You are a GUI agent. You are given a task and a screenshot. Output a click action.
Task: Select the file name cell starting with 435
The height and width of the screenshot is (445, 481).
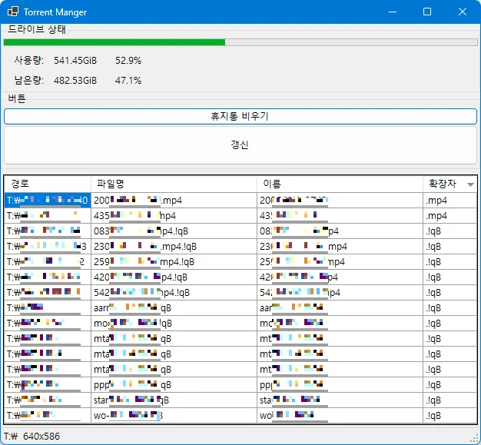click(174, 216)
